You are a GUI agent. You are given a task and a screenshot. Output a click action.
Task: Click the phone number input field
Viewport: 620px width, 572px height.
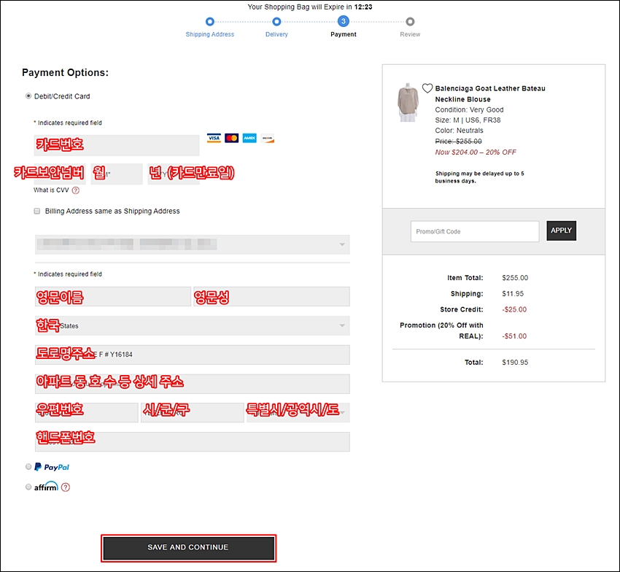pos(193,441)
